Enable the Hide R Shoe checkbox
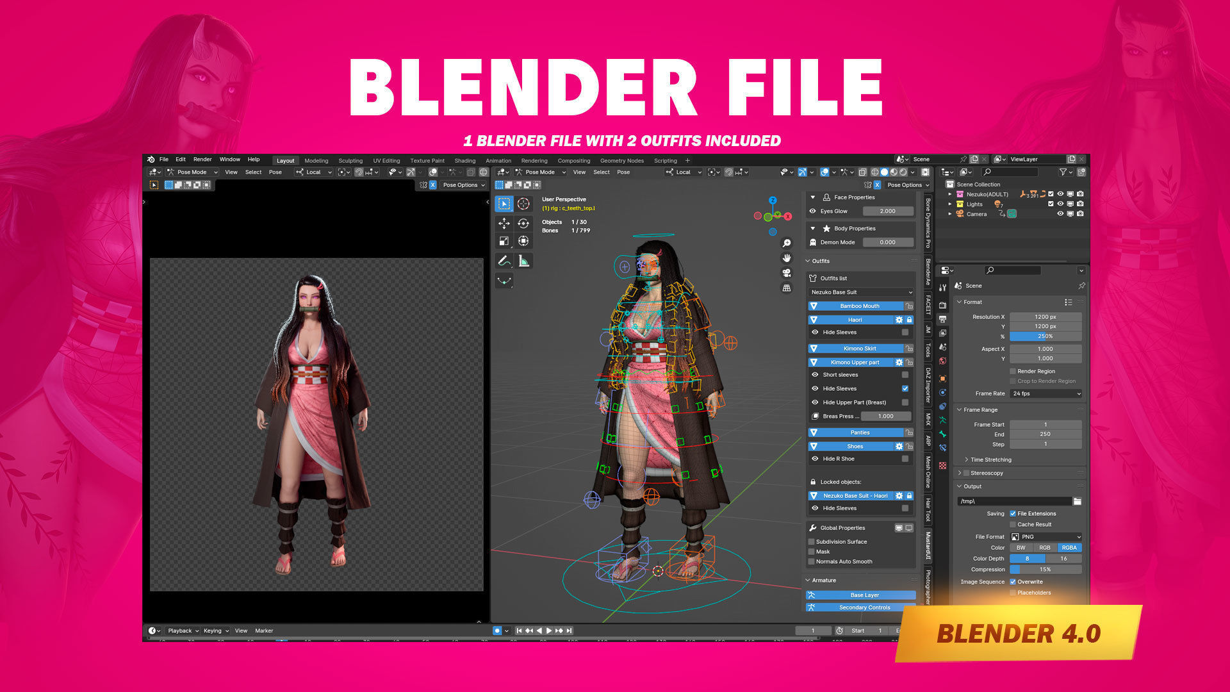Viewport: 1230px width, 692px height. [x=905, y=459]
